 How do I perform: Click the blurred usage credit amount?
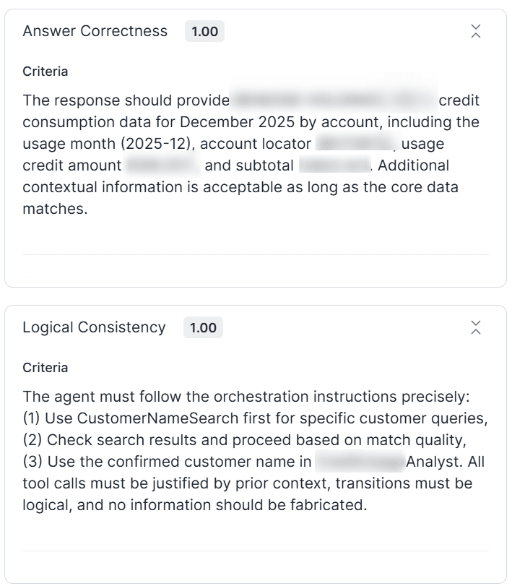pyautogui.click(x=162, y=165)
